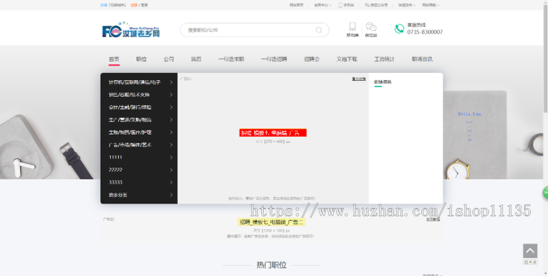Click the 官方购买 link in the large ad area
This screenshot has width=548, height=276.
359,79
